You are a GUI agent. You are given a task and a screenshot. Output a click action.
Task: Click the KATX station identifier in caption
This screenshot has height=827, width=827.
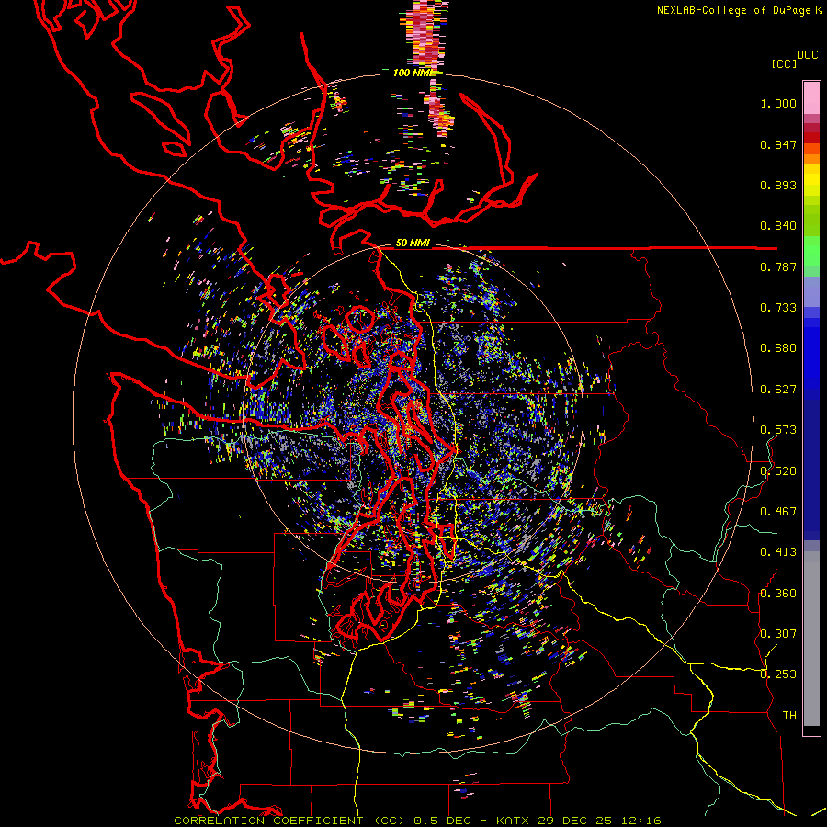[515, 821]
